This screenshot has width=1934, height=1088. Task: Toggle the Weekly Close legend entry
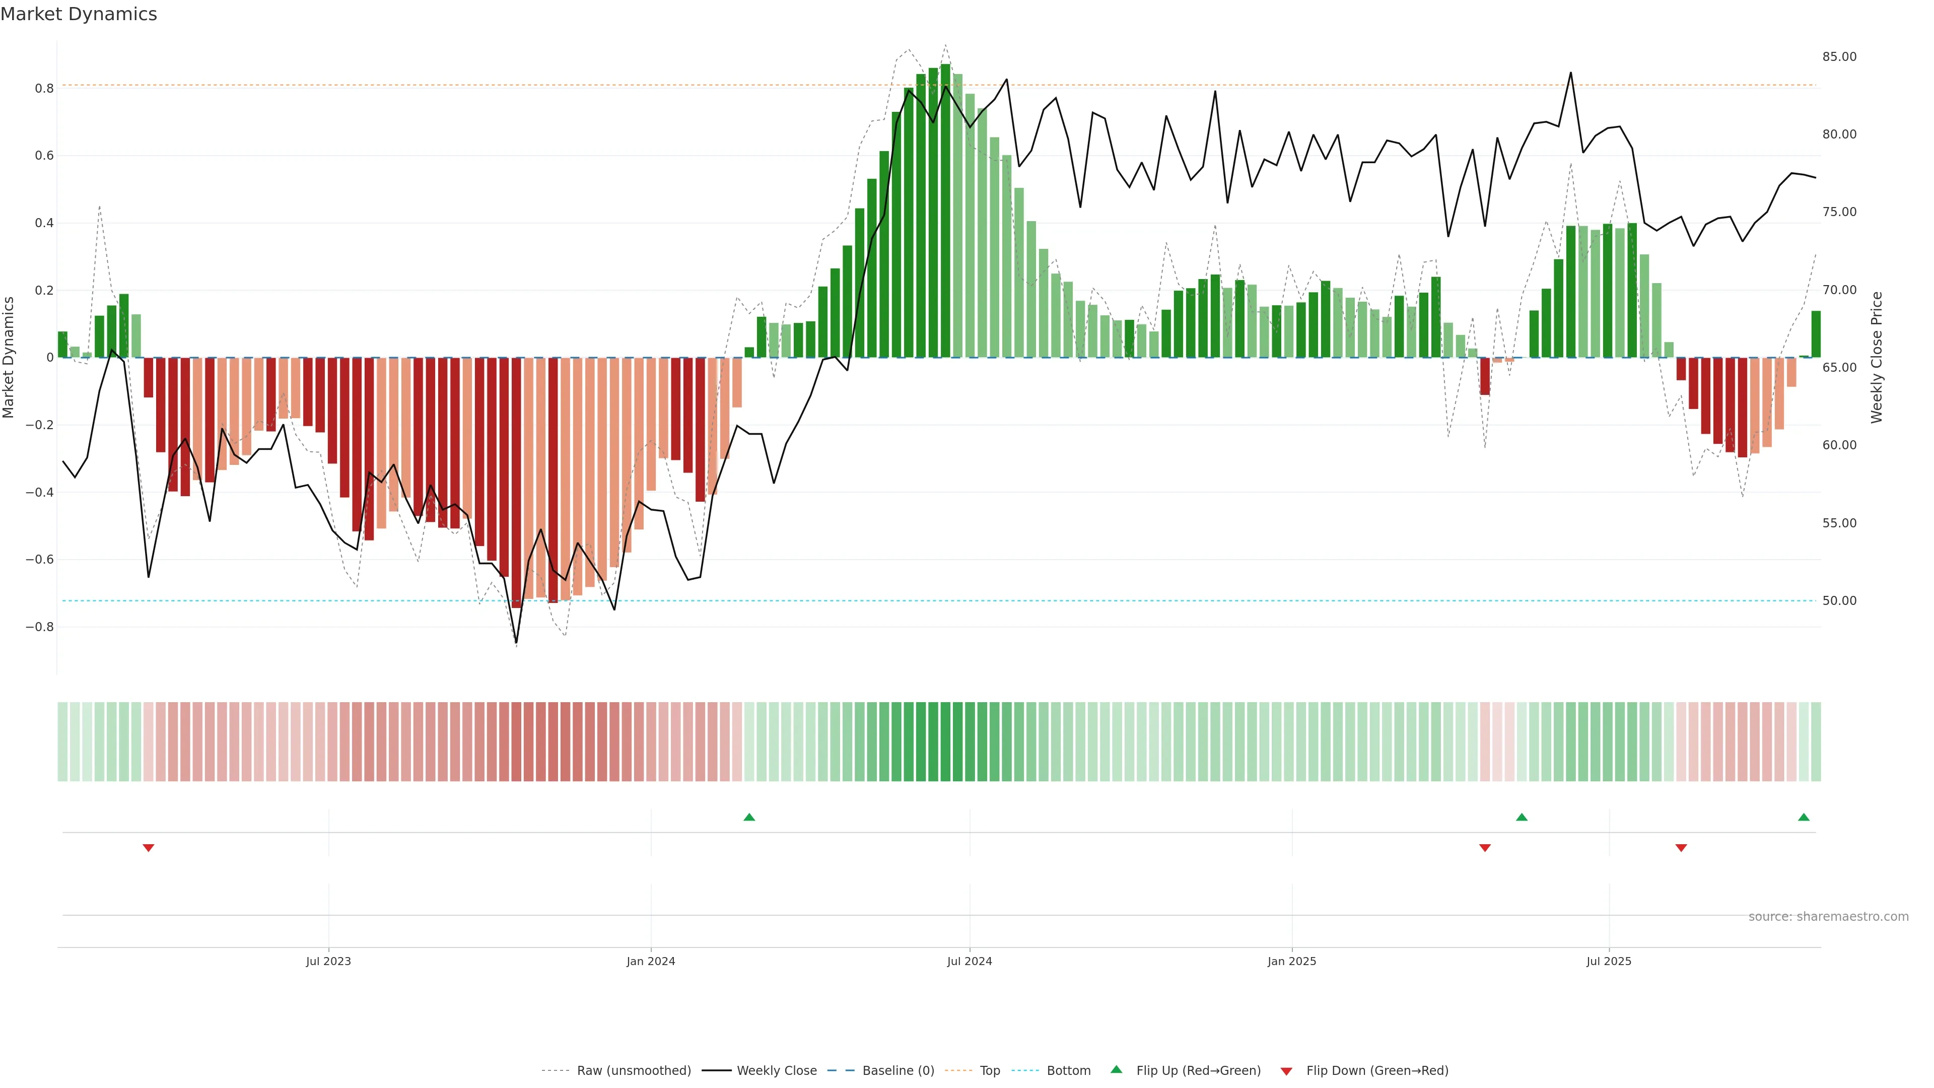(776, 1071)
